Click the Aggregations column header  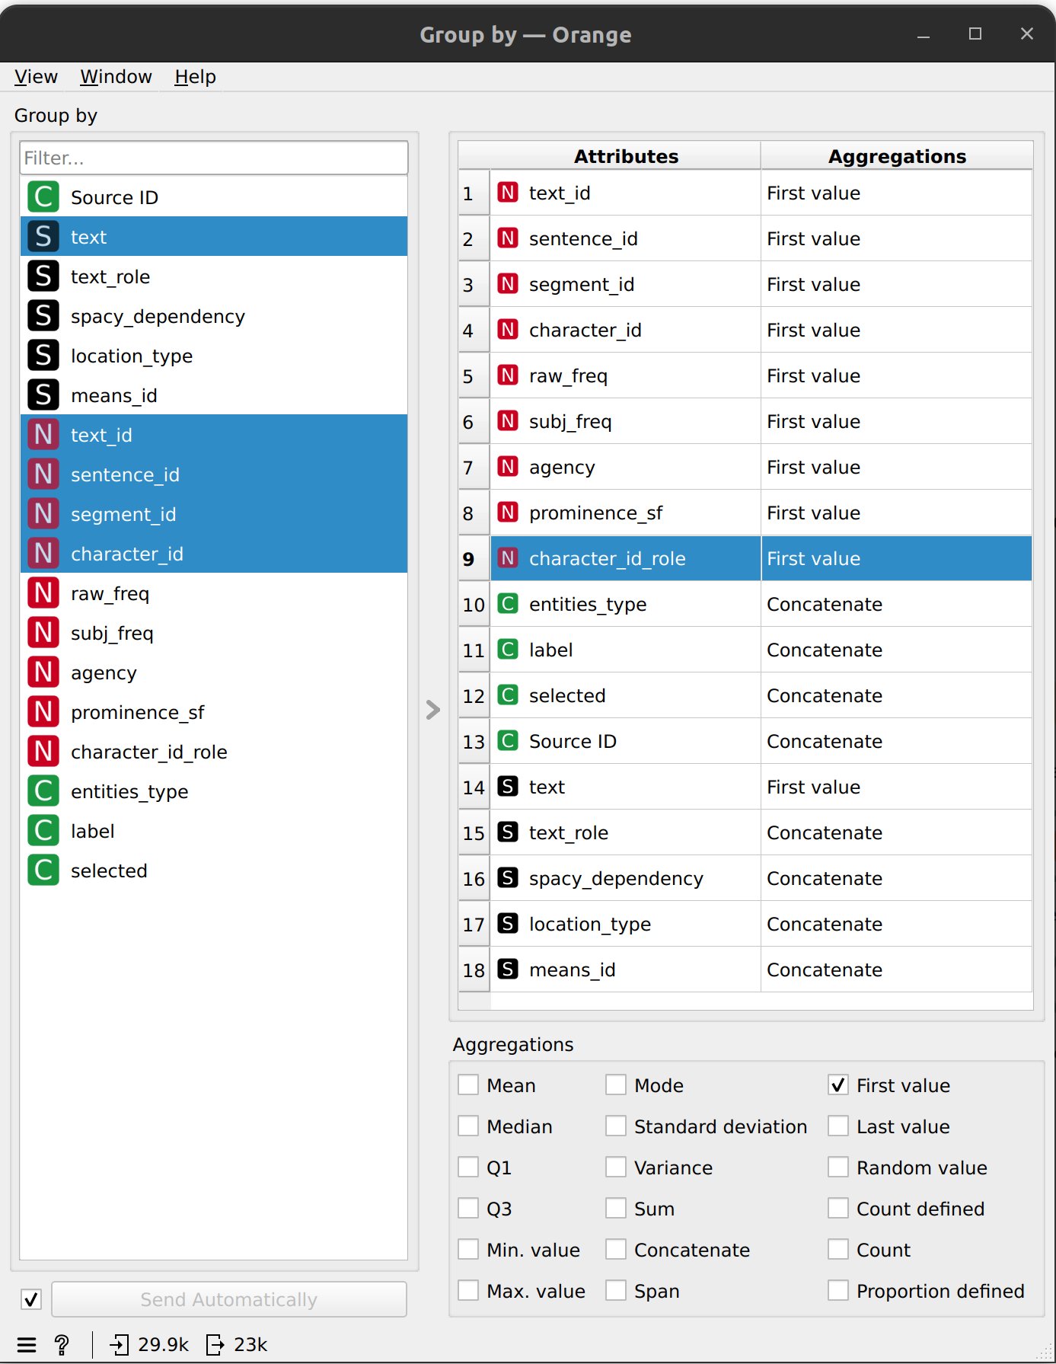pyautogui.click(x=897, y=155)
